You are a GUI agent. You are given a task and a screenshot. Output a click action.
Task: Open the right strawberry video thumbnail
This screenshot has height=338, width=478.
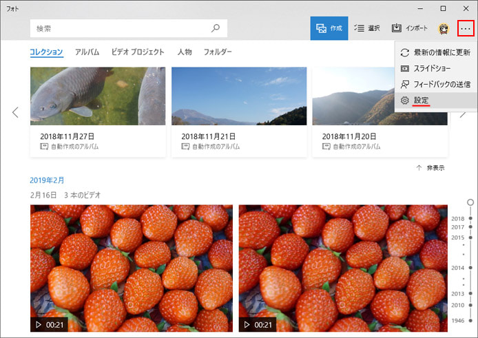tap(343, 268)
